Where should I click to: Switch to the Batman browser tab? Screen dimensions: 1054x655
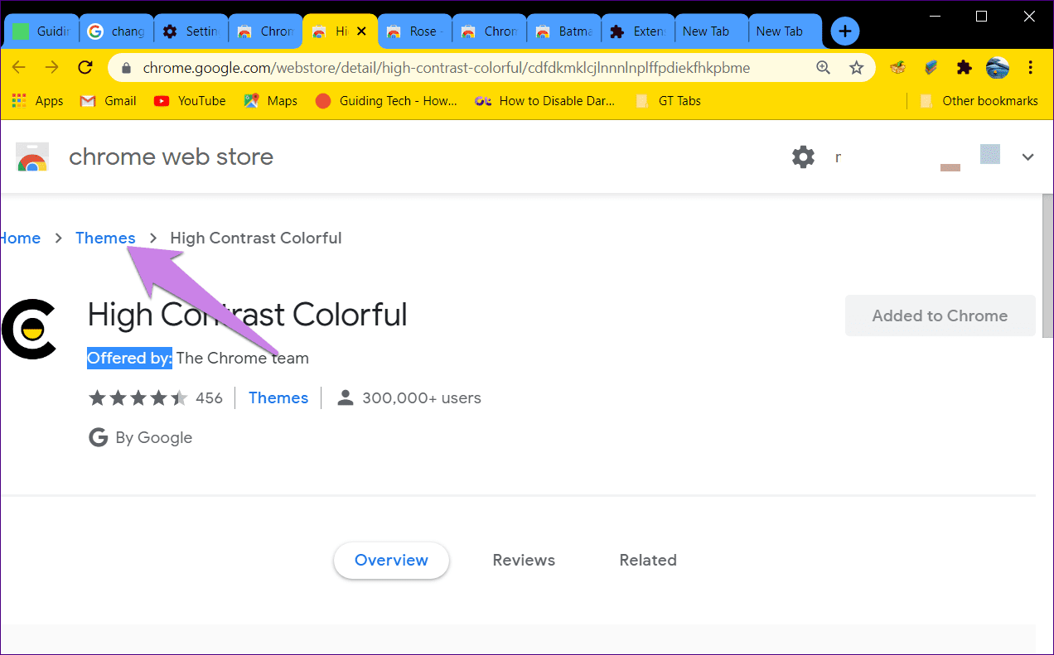point(563,31)
